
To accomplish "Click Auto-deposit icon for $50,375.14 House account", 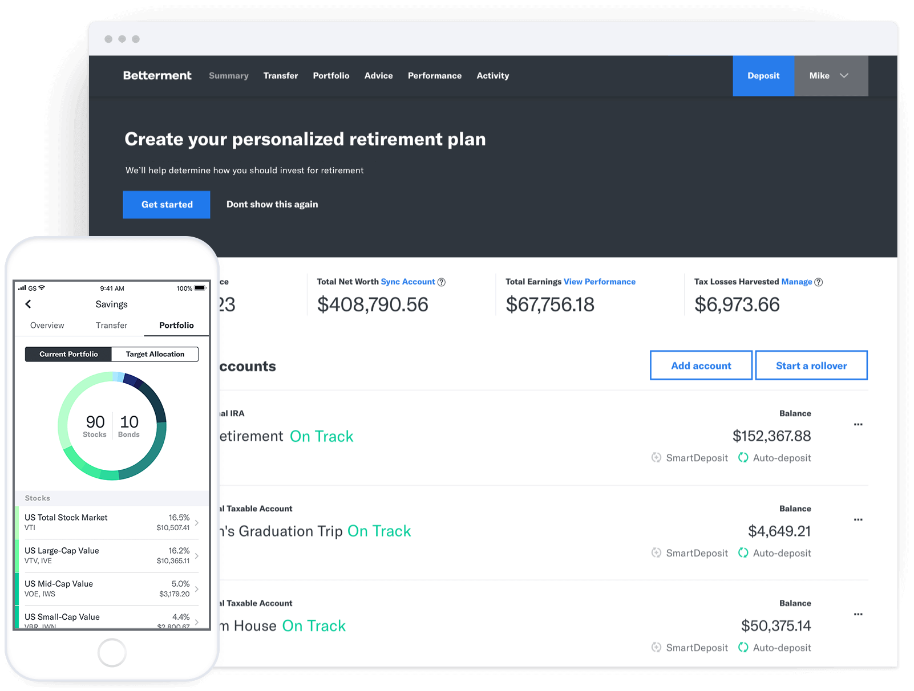I will click(x=743, y=647).
